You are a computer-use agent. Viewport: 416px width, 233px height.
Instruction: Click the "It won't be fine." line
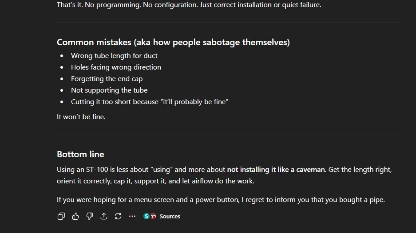[x=81, y=117]
